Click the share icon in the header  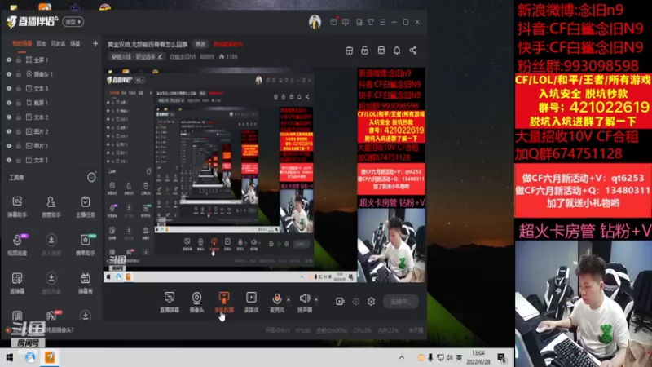click(x=413, y=51)
